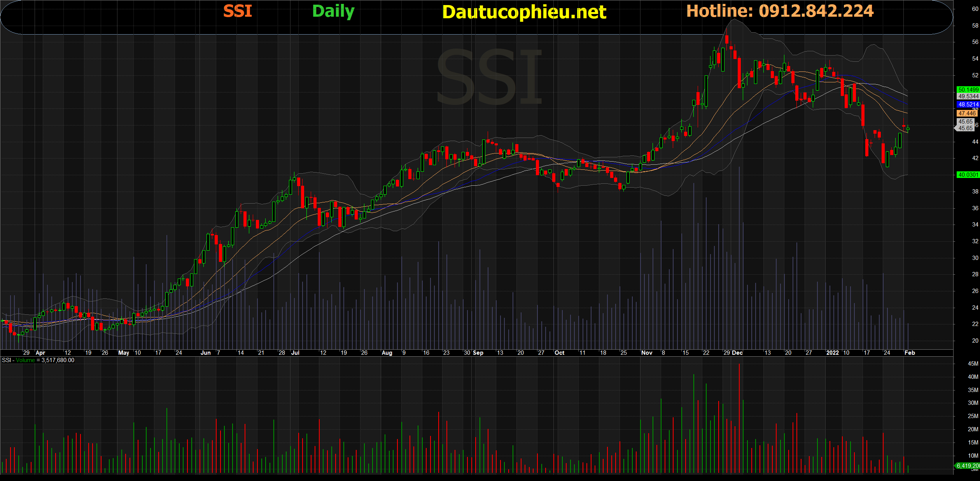Click the orange 47.446 price tag
This screenshot has height=481, width=980.
pos(967,113)
